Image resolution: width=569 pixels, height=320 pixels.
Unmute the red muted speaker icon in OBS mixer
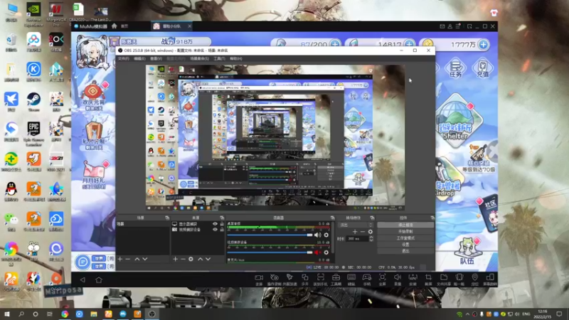click(x=317, y=252)
